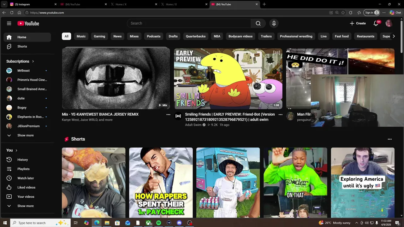Select the Gaming filter chip
Image resolution: width=404 pixels, height=227 pixels.
pyautogui.click(x=99, y=36)
